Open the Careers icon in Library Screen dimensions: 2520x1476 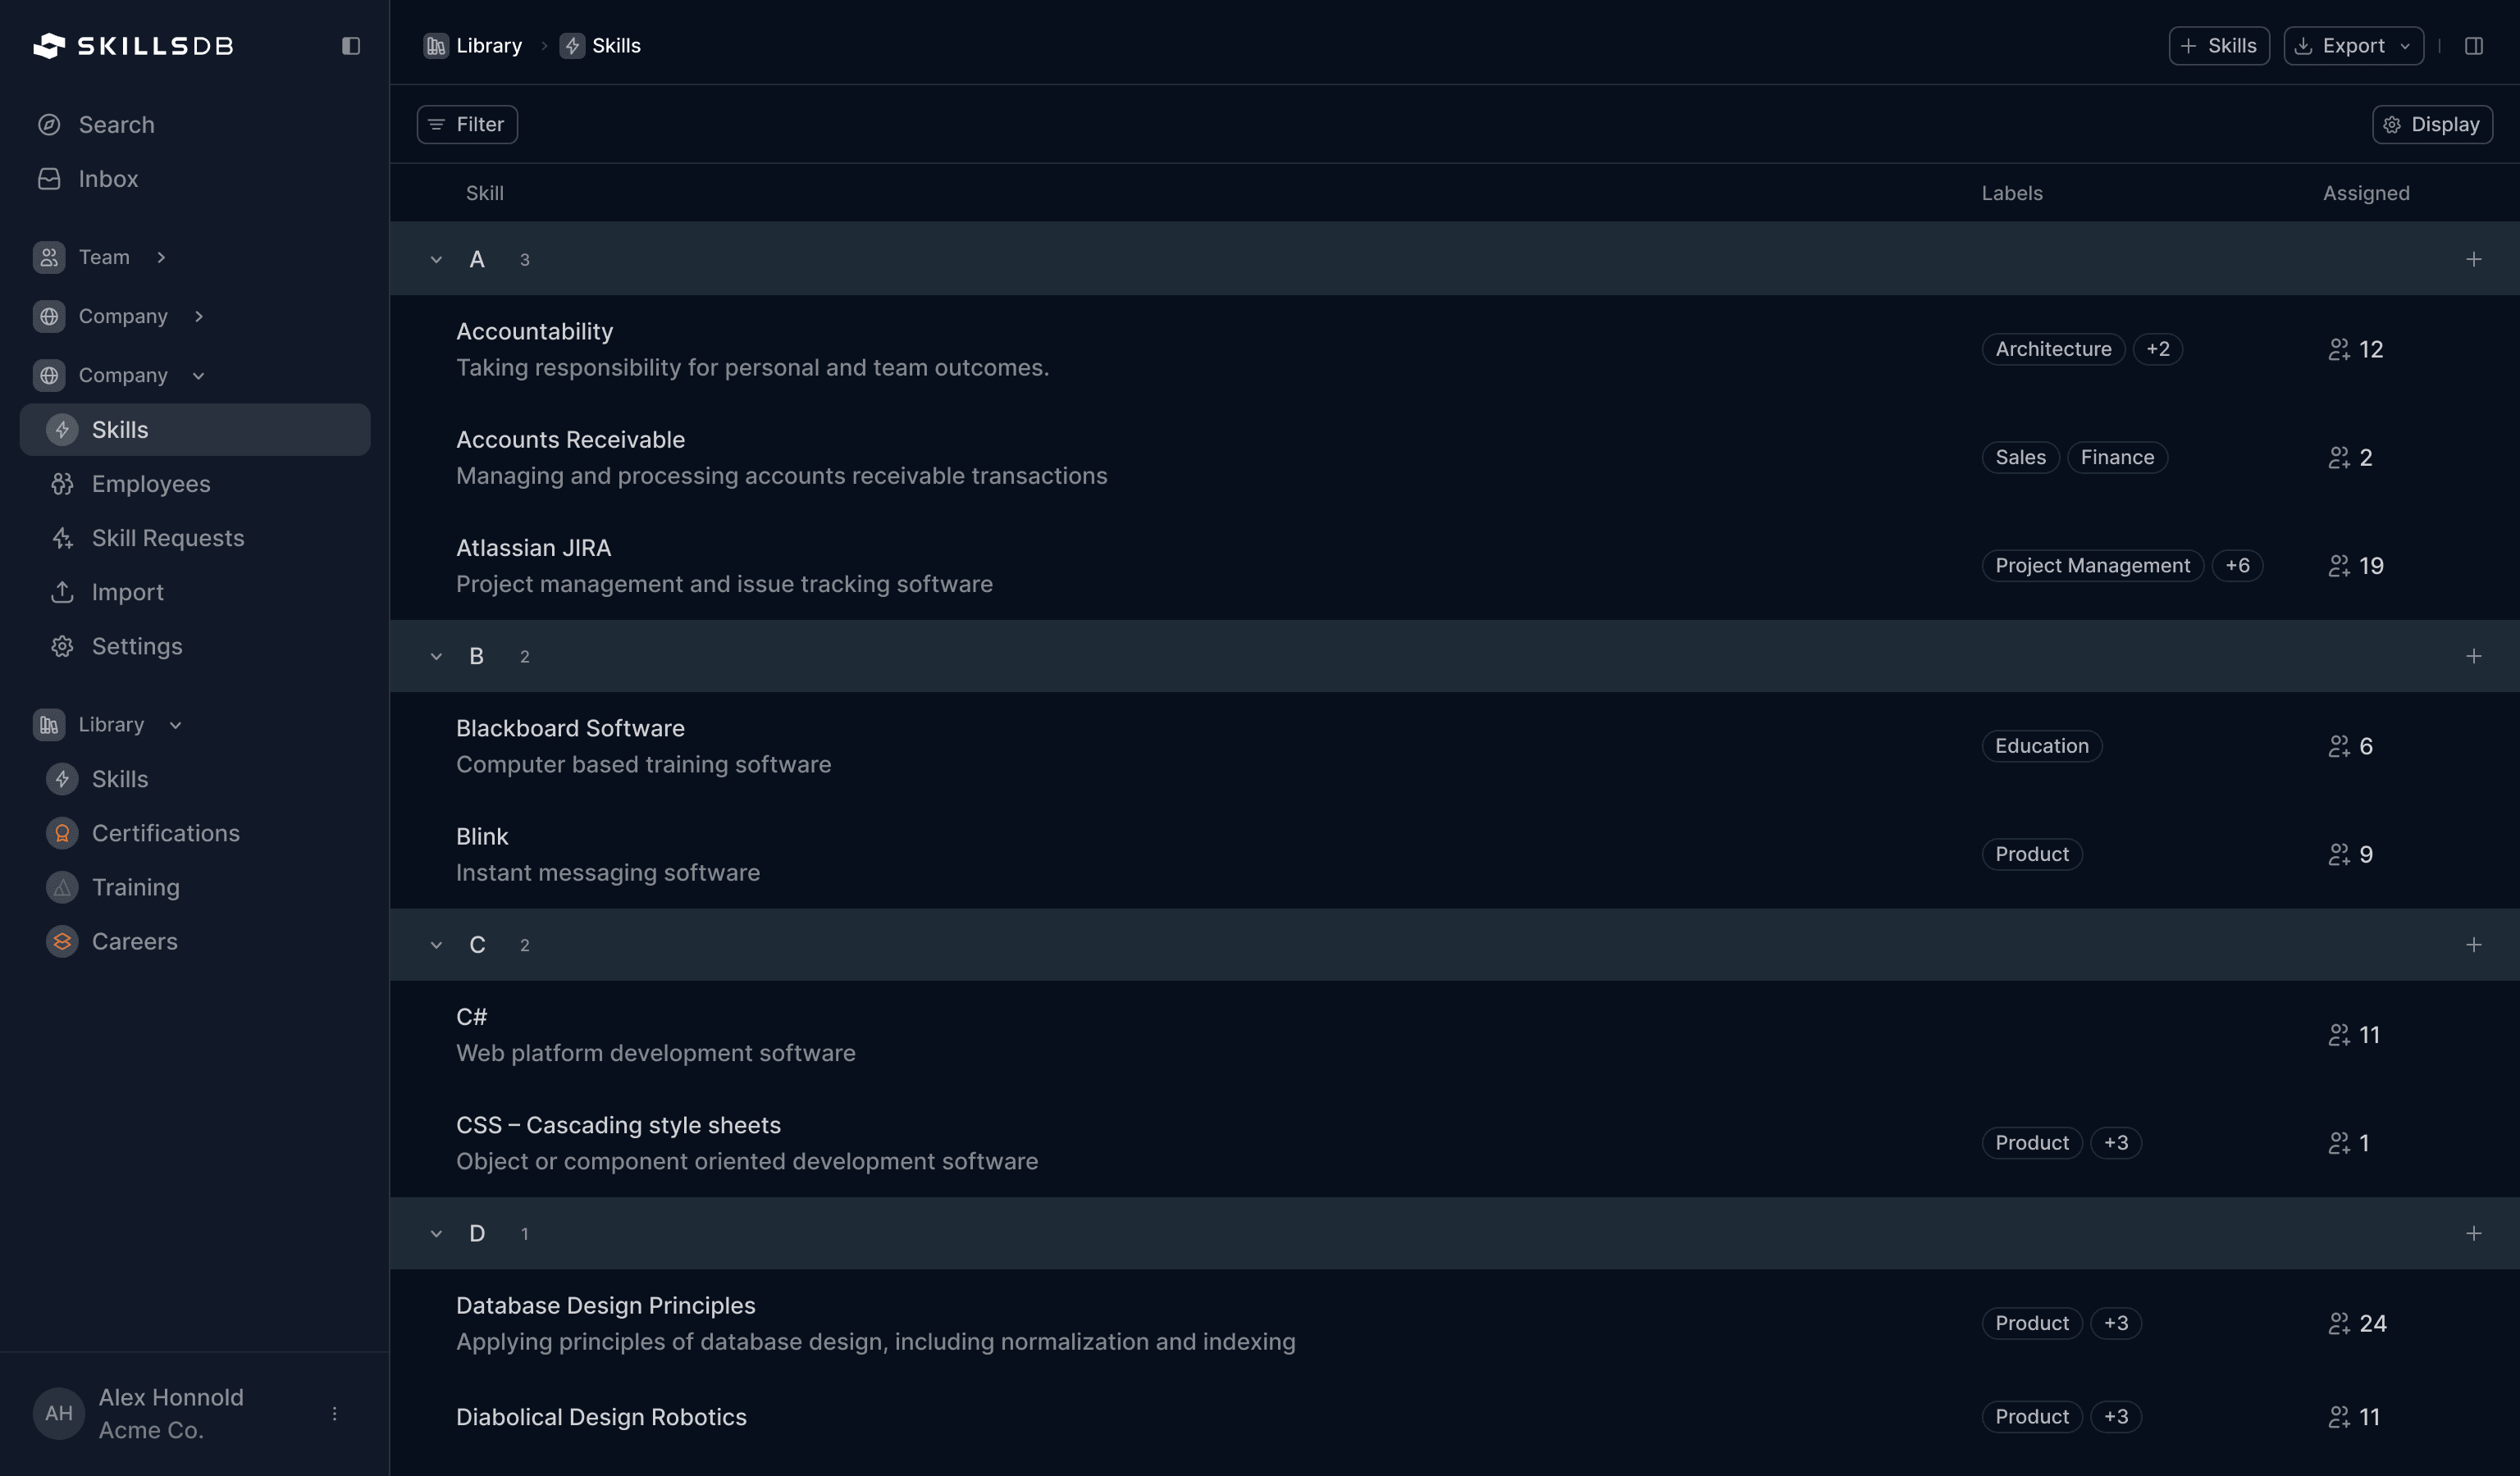(62, 941)
